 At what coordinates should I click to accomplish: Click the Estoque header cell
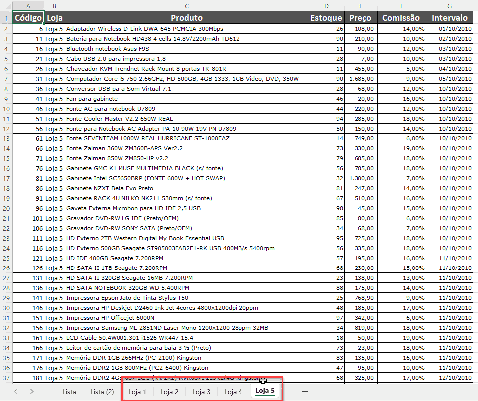pyautogui.click(x=326, y=18)
